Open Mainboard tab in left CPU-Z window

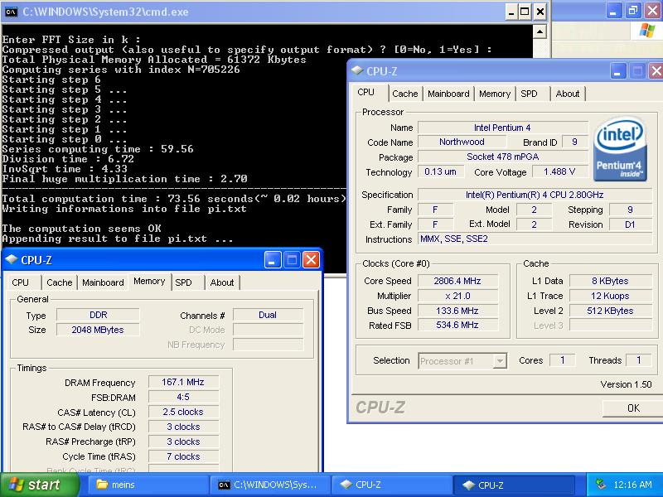coord(103,282)
